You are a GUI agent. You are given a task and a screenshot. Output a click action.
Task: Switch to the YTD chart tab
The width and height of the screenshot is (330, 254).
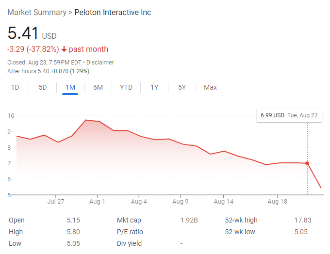[x=126, y=87]
